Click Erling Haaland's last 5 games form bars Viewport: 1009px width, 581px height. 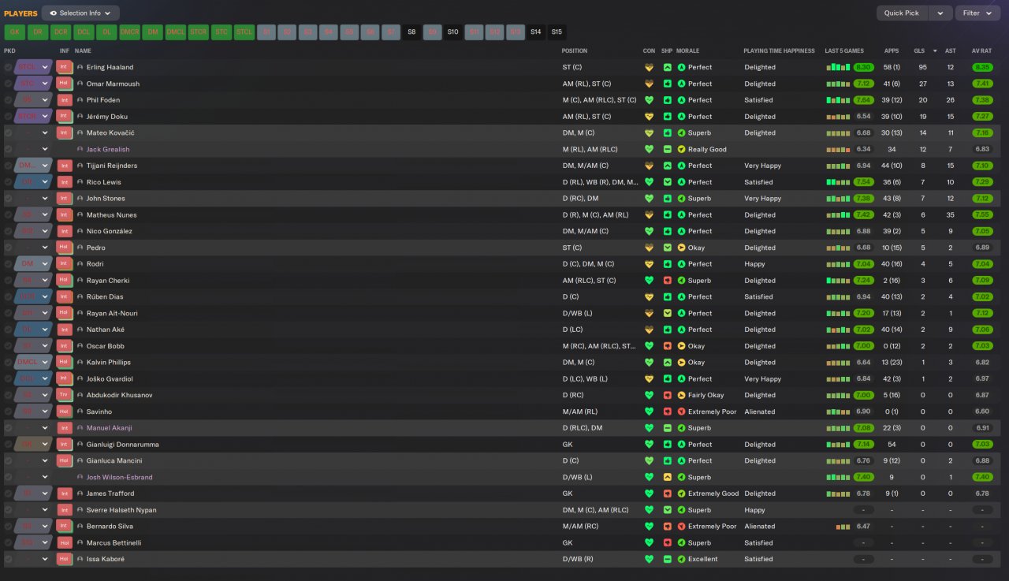point(839,67)
